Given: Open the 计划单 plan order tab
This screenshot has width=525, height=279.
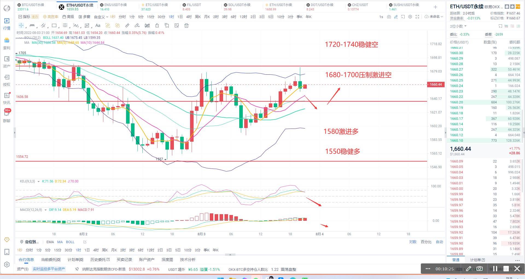Looking at the screenshot, I should click(x=477, y=260).
